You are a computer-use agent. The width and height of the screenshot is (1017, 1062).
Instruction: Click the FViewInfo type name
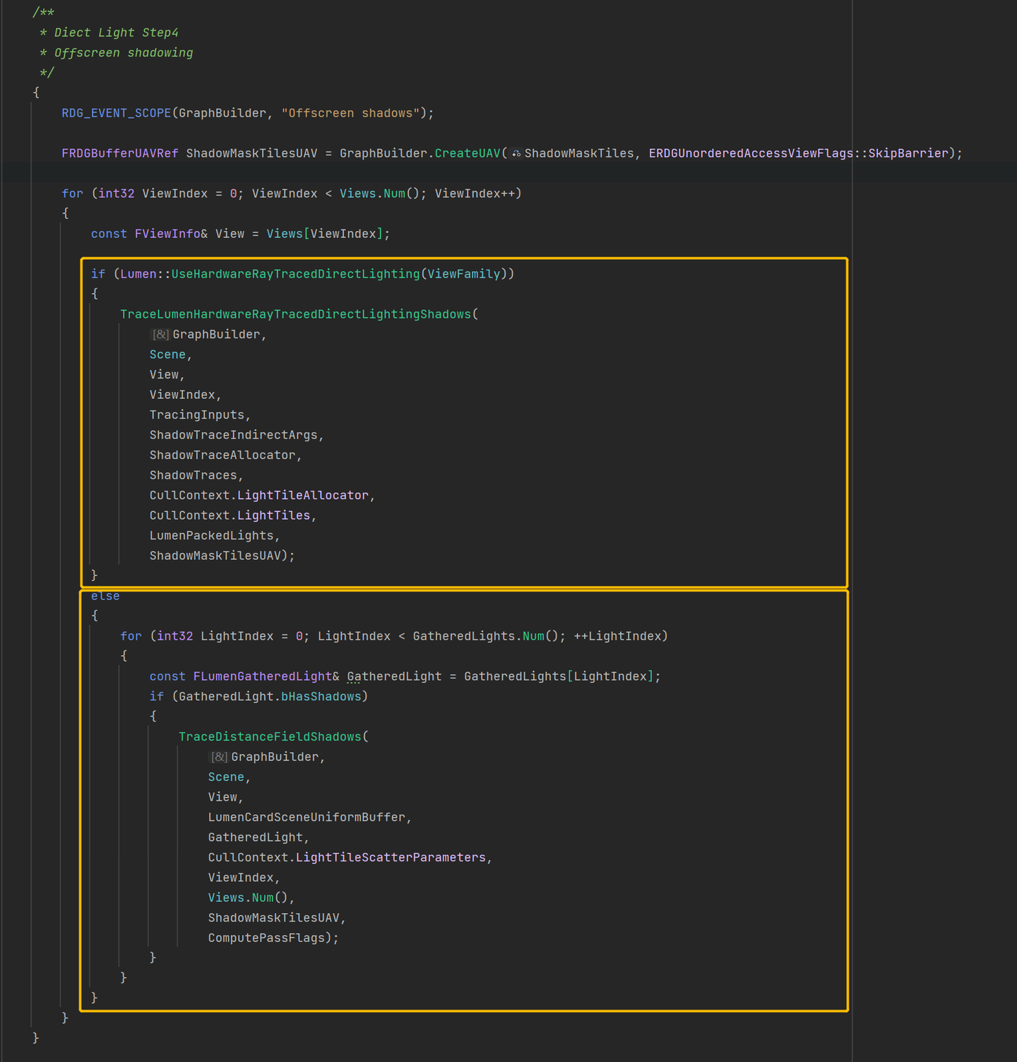[x=167, y=234]
